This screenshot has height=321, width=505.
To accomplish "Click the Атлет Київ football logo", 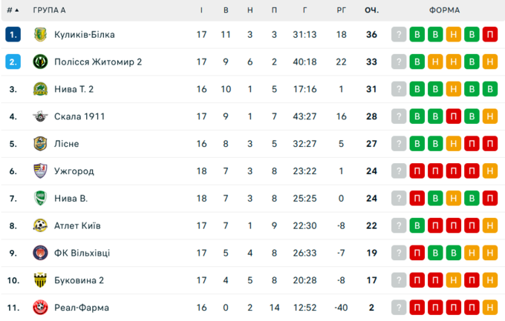I will coord(40,225).
